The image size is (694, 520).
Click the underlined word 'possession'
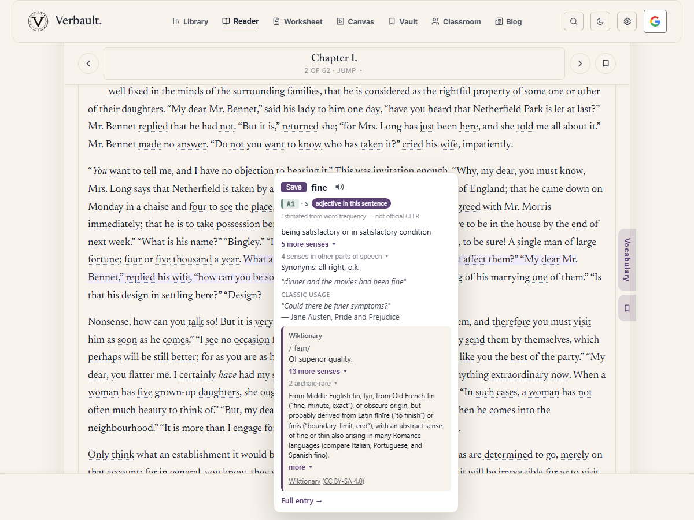pos(238,224)
